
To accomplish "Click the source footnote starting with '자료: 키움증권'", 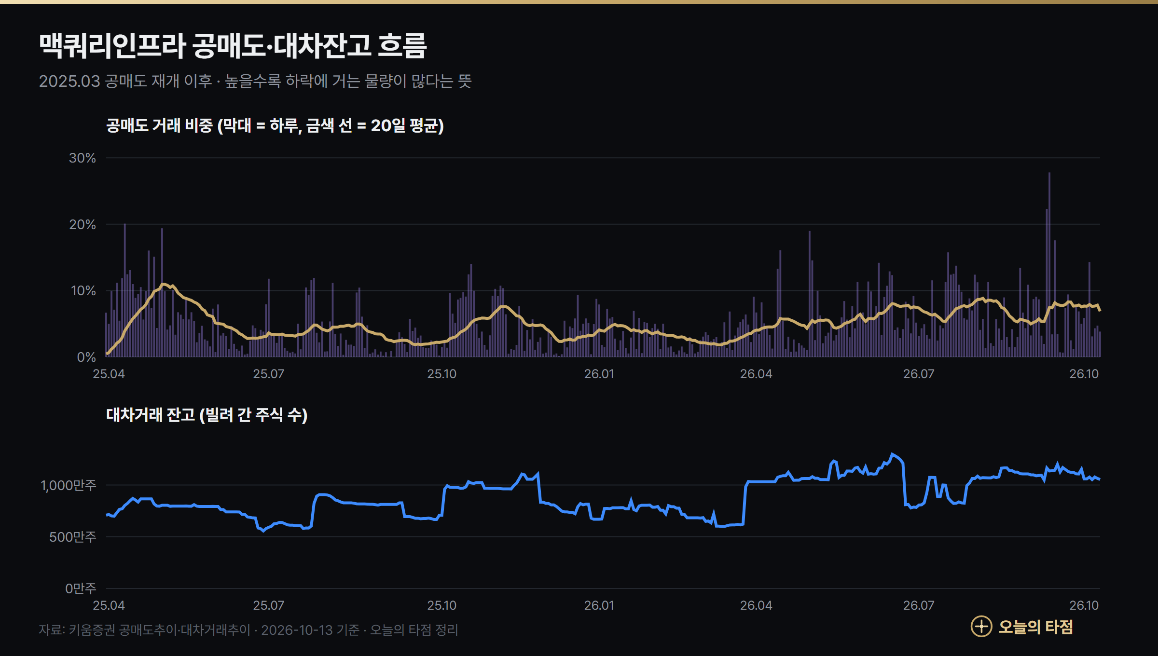I will pos(248,630).
